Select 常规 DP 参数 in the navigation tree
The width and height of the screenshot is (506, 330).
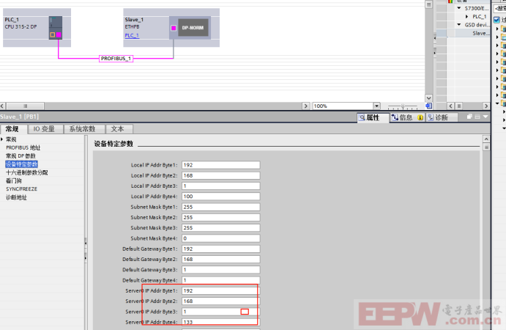click(x=21, y=155)
